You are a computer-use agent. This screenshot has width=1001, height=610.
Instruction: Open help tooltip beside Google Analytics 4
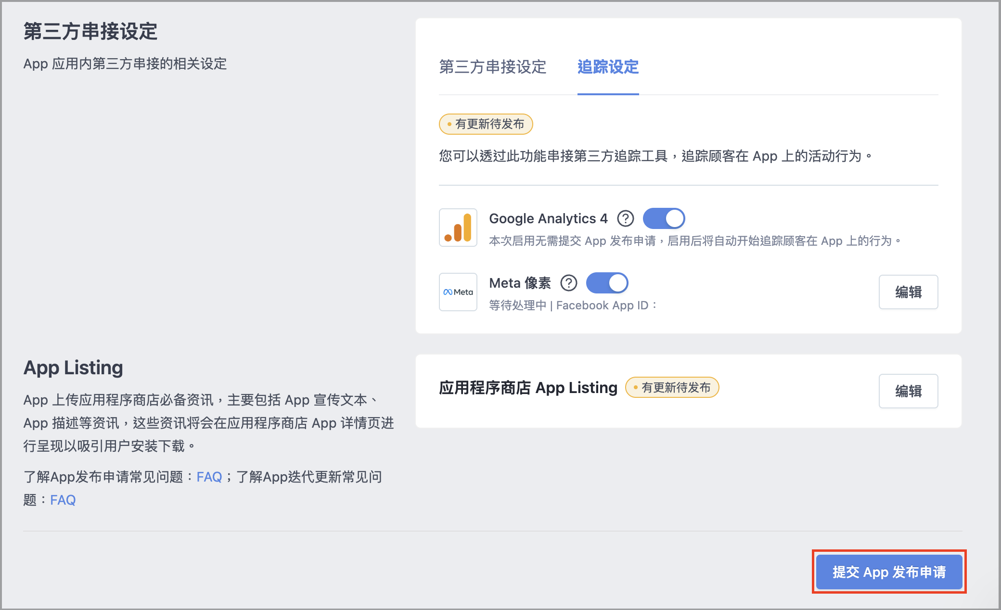pyautogui.click(x=625, y=218)
